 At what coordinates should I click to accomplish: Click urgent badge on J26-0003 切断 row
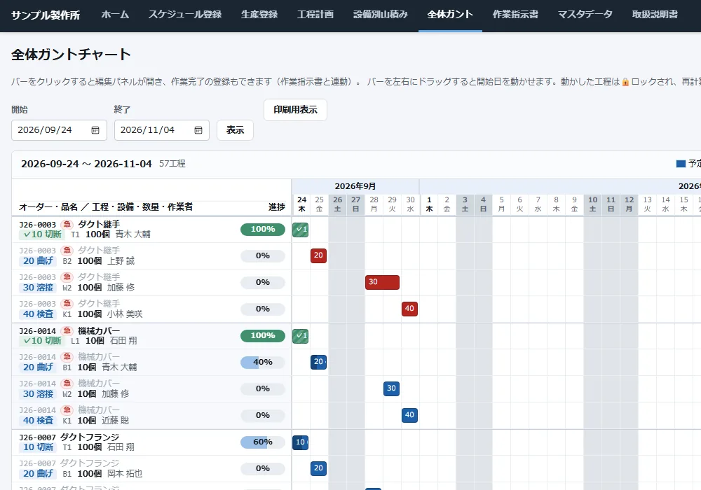[67, 225]
